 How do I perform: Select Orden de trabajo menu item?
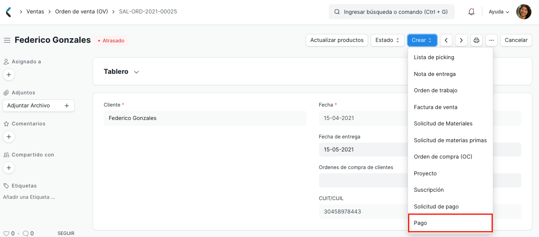450,91
